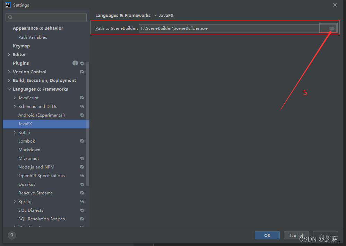Click Languages & Frameworks in the breadcrumb
This screenshot has width=346, height=246.
tap(123, 16)
